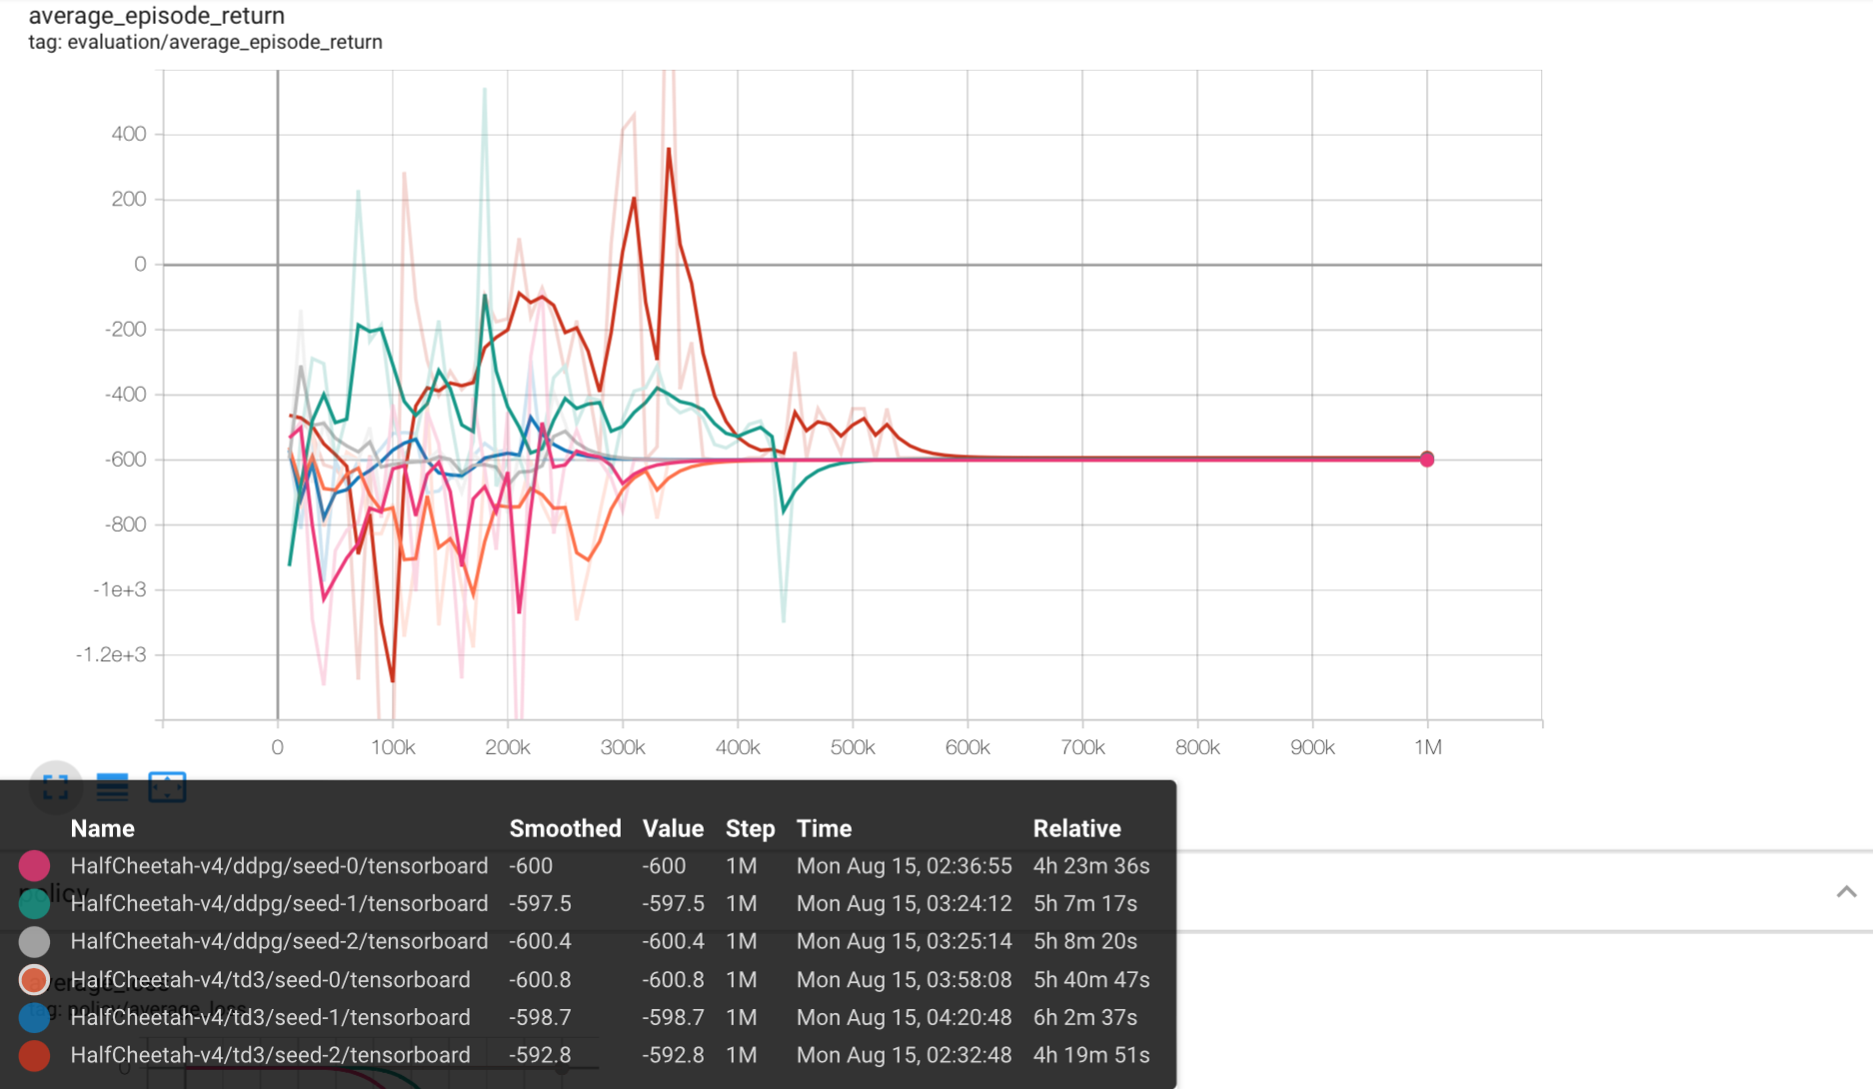Expand the average_episode_return chart to fullscreen

55,786
